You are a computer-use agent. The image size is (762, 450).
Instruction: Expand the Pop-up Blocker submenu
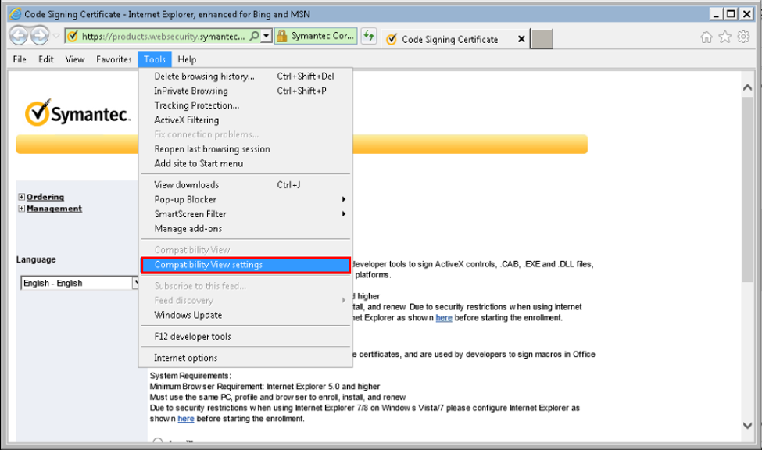coord(245,200)
